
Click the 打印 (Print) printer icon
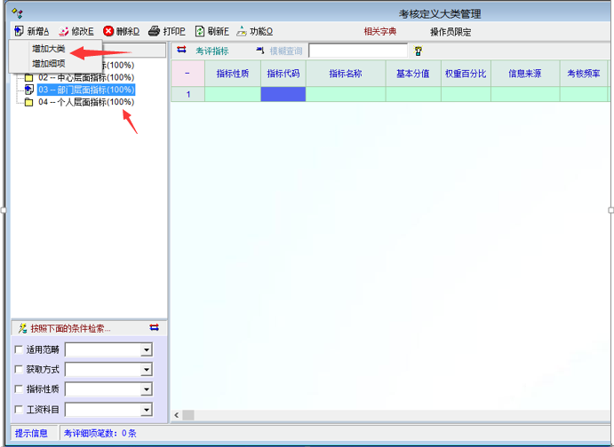154,31
